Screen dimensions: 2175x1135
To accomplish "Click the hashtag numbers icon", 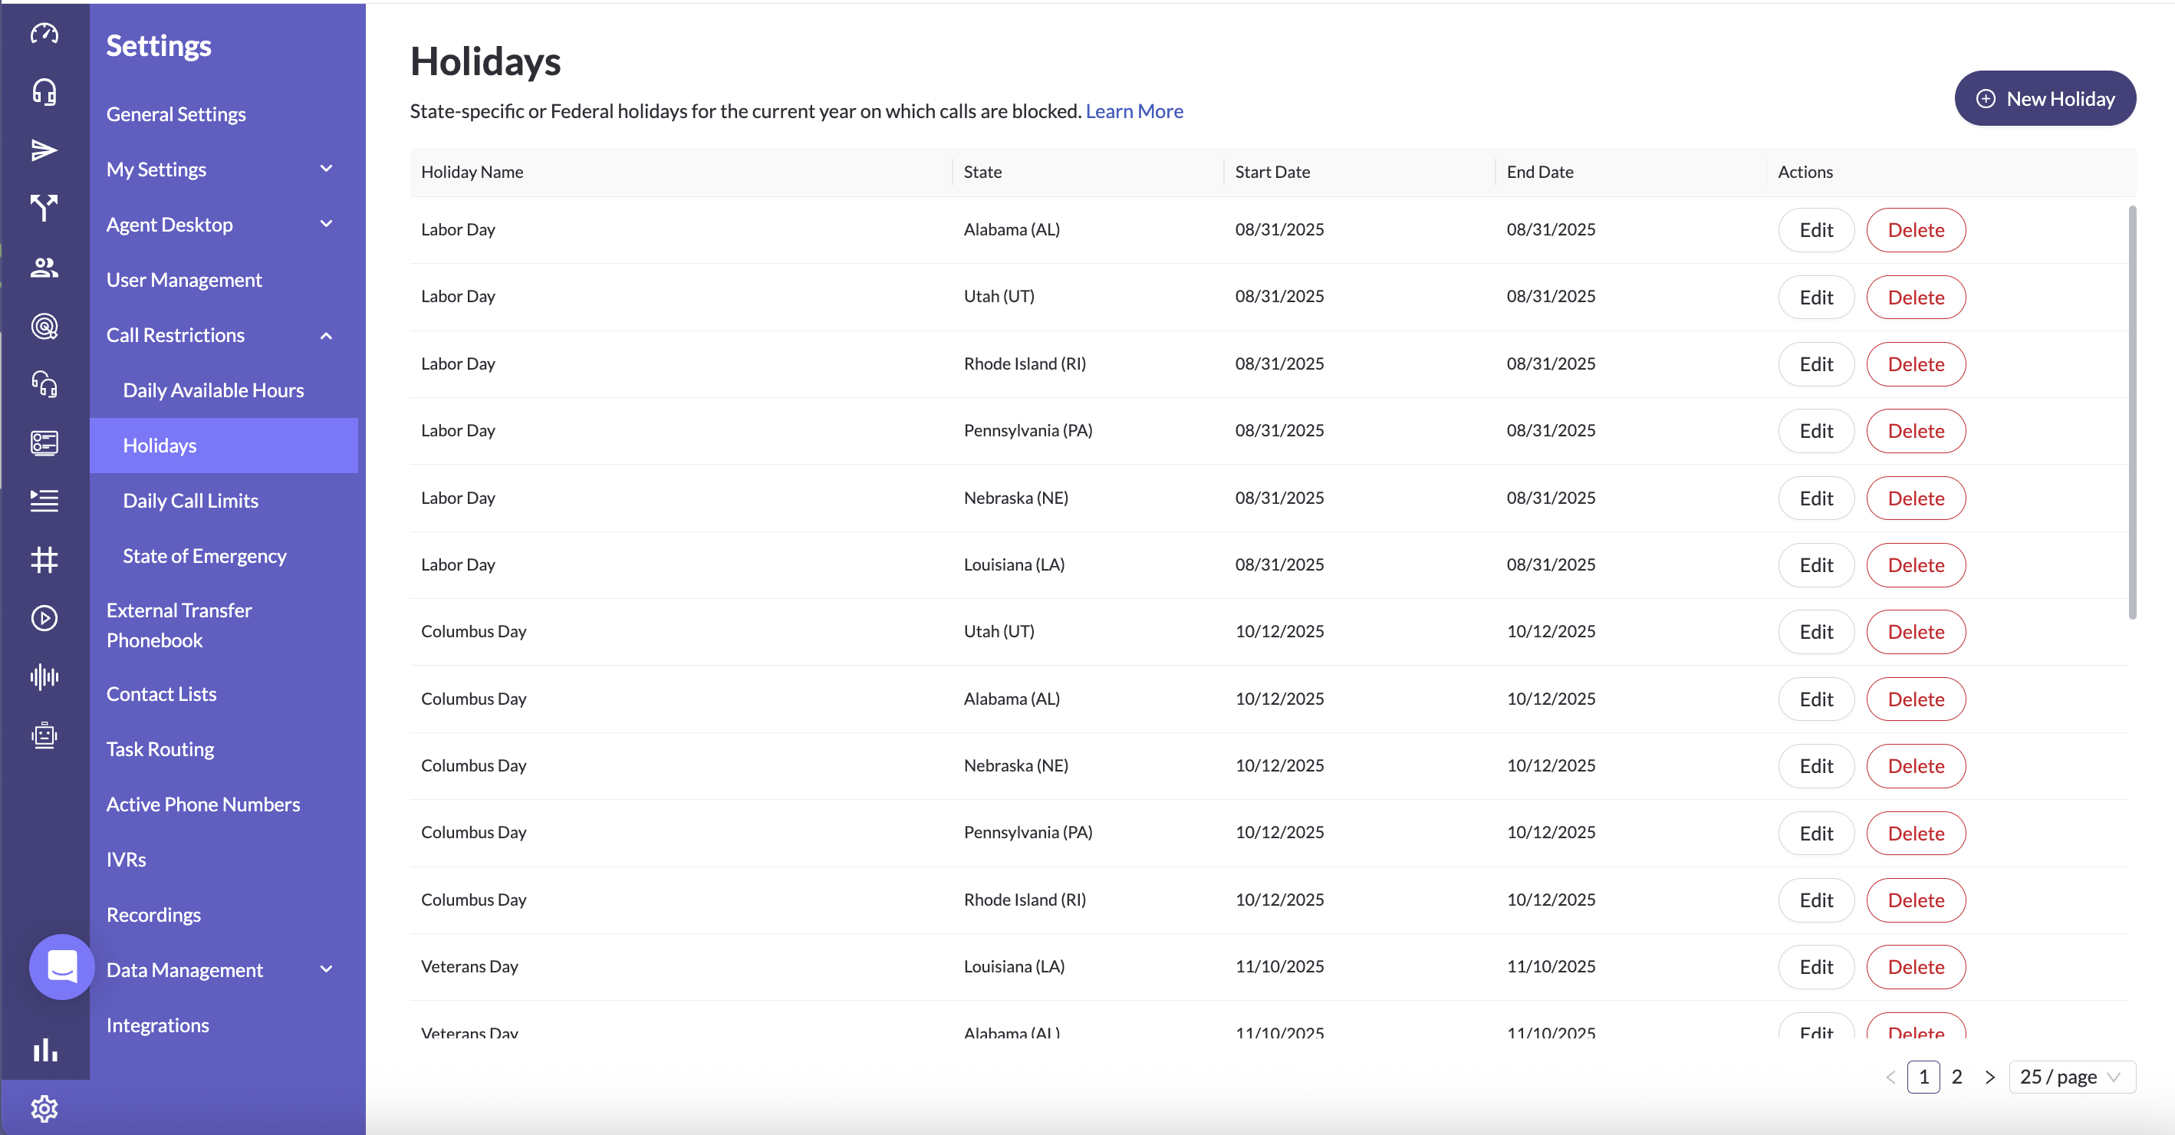I will tap(44, 559).
